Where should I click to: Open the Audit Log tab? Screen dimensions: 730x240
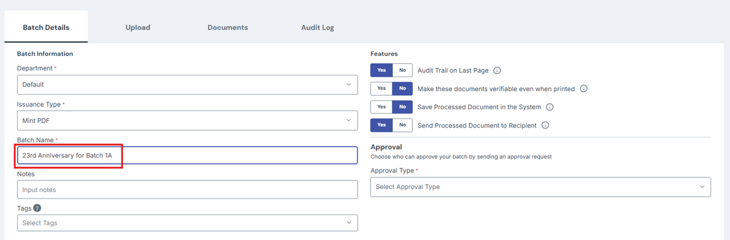click(318, 27)
